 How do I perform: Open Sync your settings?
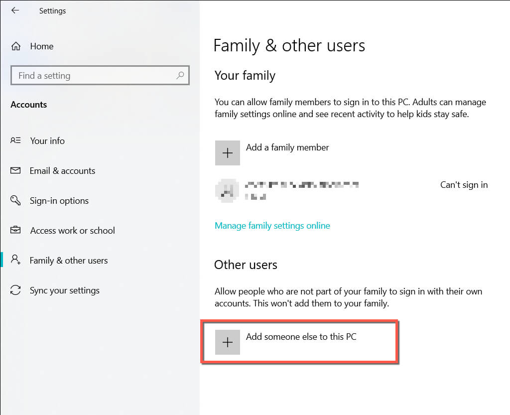(x=64, y=290)
